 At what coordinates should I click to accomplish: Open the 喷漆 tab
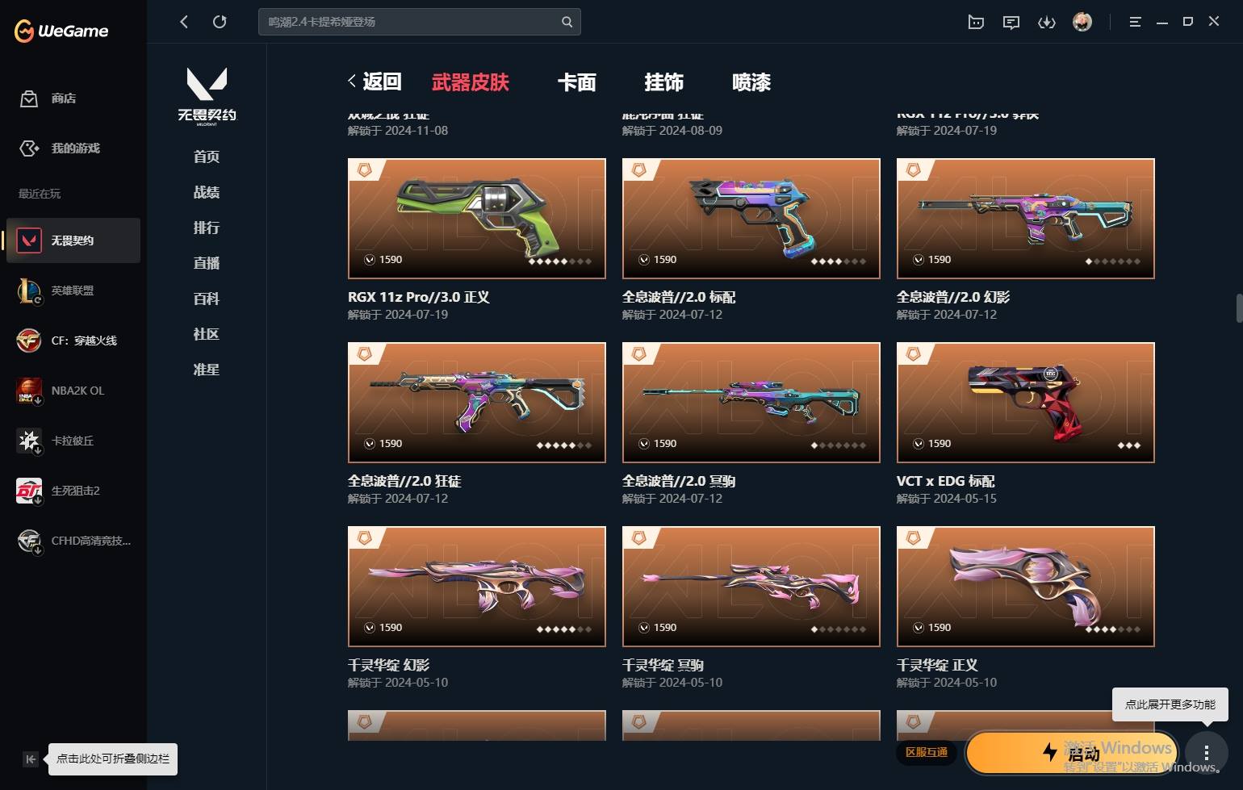click(x=751, y=82)
